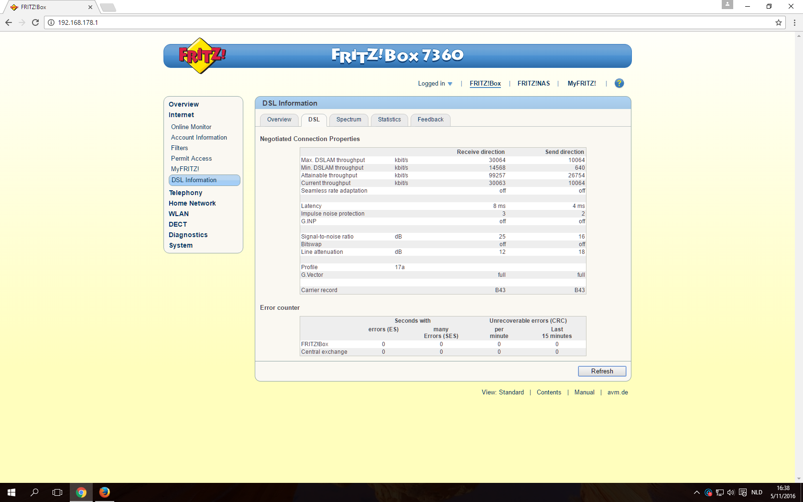Switch to the Spectrum tab

pyautogui.click(x=348, y=120)
